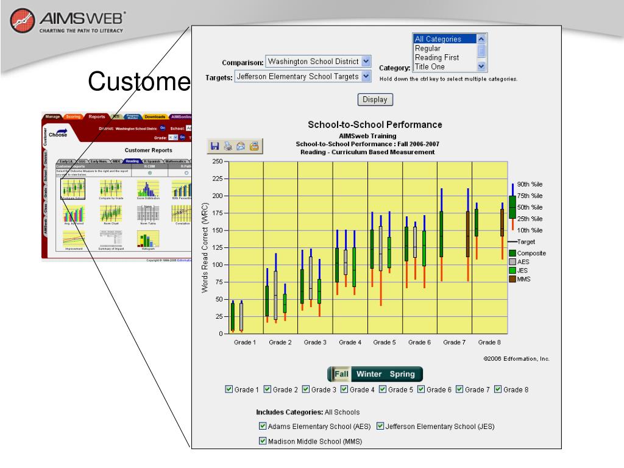Switch to the Spring benchmark period tab
This screenshot has height=468, width=624.
coord(402,374)
